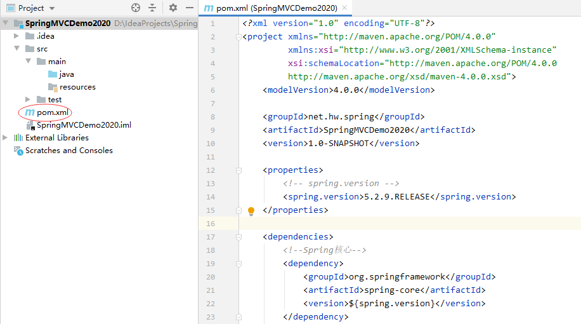Click fold end marker at line 15
Image resolution: width=581 pixels, height=324 pixels.
coord(238,210)
